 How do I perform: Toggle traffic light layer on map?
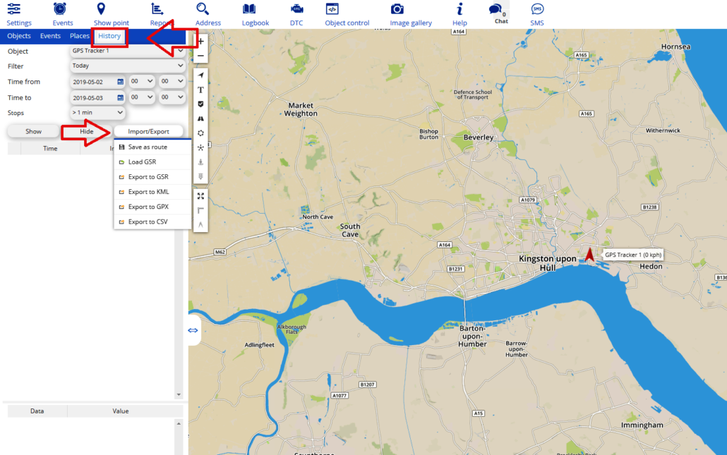click(x=200, y=176)
